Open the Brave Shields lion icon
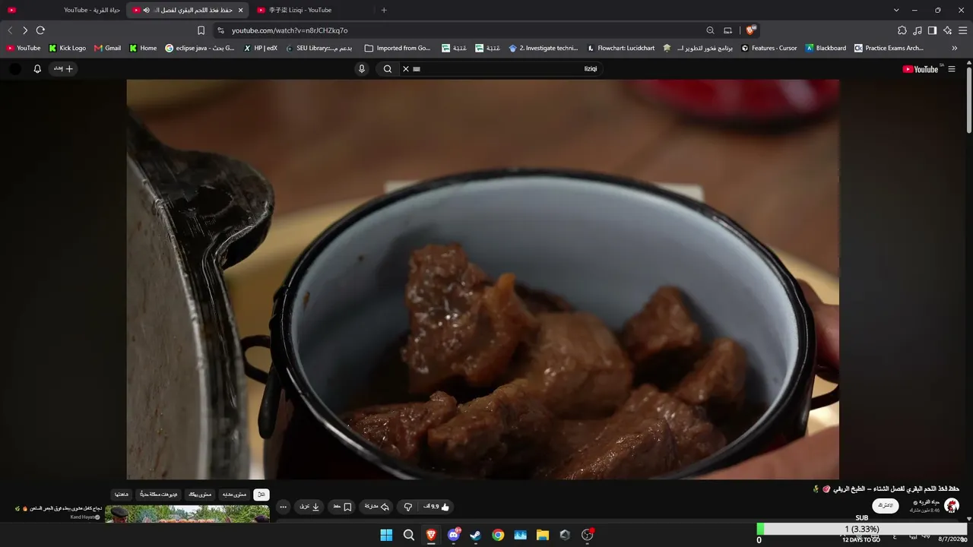Image resolution: width=973 pixels, height=547 pixels. point(750,30)
